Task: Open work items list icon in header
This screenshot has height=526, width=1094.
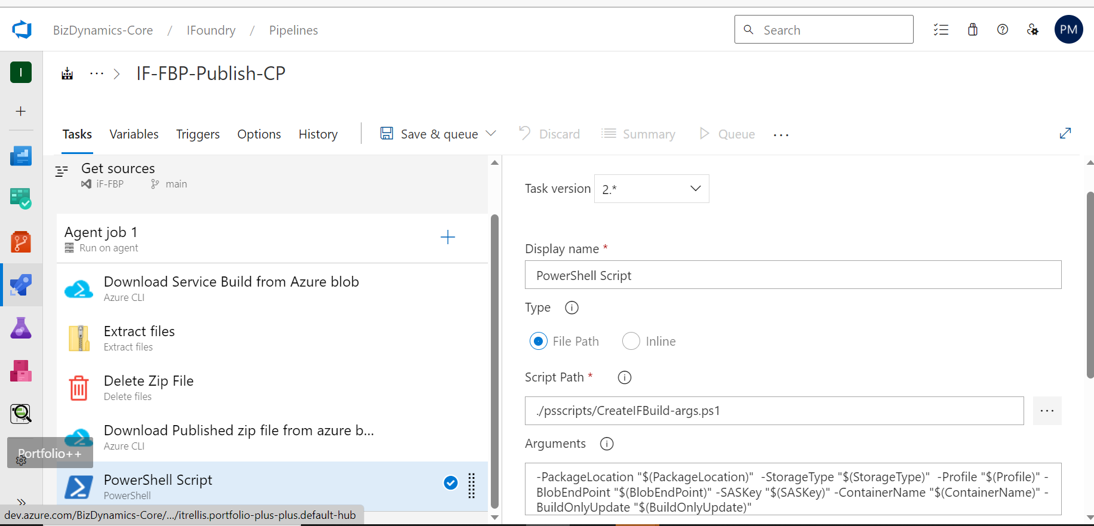Action: [941, 30]
